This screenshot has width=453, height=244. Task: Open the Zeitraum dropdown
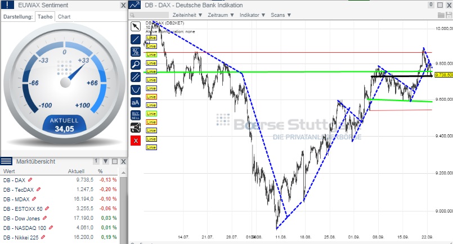click(221, 15)
